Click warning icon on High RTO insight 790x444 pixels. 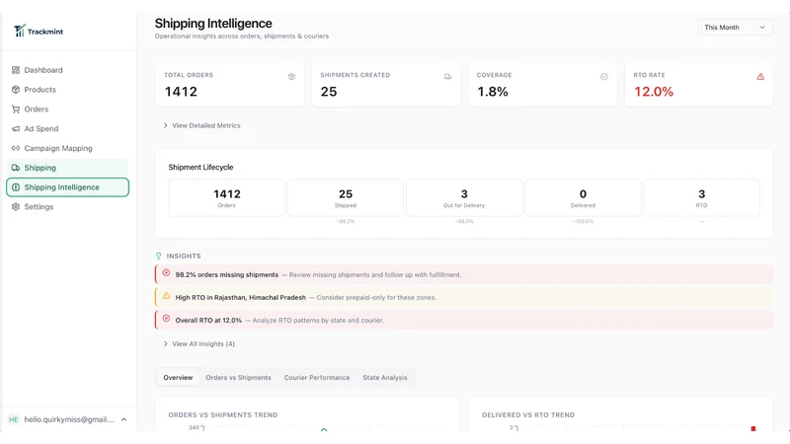166,296
